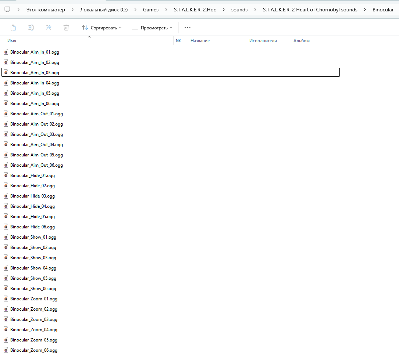Expand chevron after S.T.A.L.K.E.R. 2.Hoc
The image size is (399, 358).
coord(224,10)
